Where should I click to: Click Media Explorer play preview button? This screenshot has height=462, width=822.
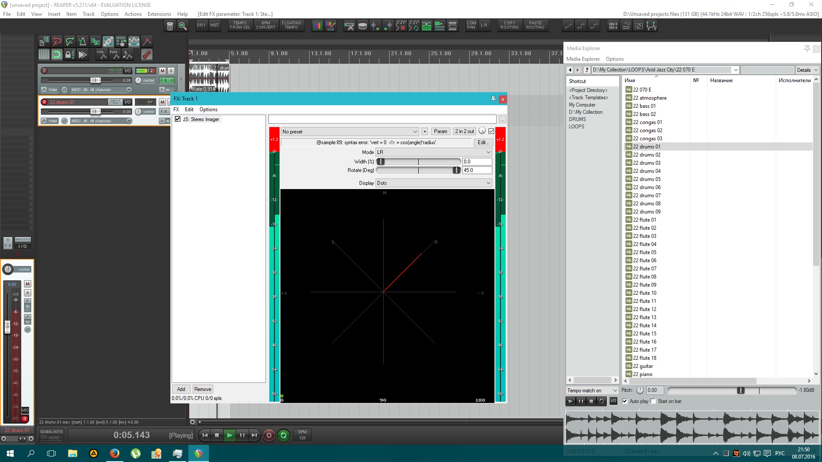tap(570, 401)
